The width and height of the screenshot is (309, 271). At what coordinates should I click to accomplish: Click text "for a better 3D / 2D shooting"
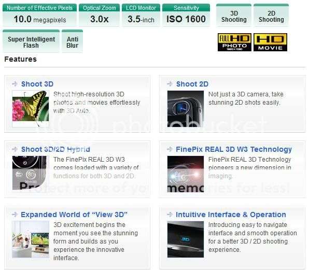248,241
